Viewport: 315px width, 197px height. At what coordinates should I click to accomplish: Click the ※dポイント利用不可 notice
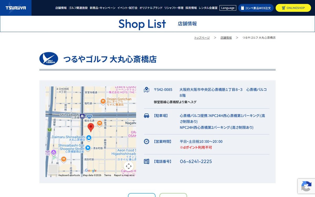[x=196, y=148]
